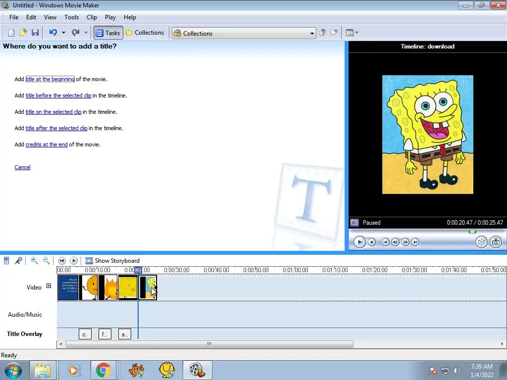
Task: Select the fire character clip
Action: (108, 287)
